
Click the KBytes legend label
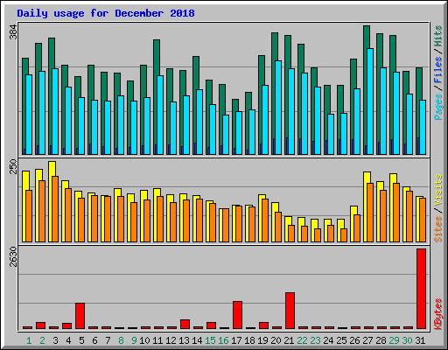438,314
